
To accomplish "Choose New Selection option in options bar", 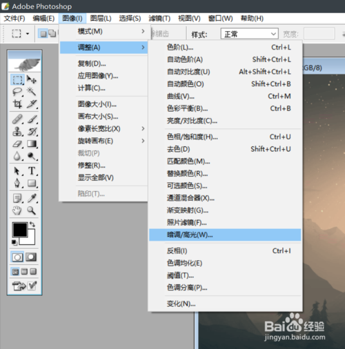I will (x=43, y=34).
